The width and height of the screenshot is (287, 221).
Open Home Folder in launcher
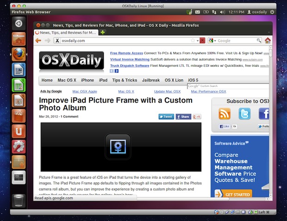point(19,39)
